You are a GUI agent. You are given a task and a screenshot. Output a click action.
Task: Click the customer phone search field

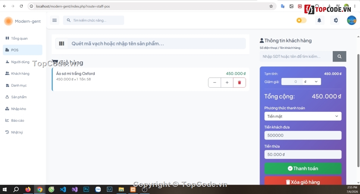296,56
